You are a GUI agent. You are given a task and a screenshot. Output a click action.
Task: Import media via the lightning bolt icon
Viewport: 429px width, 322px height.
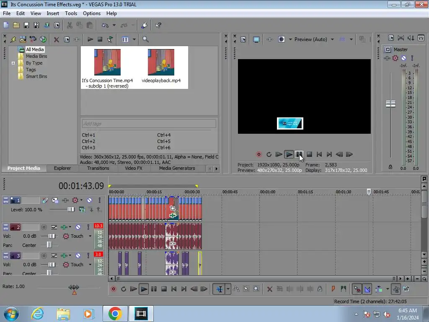(x=13, y=39)
